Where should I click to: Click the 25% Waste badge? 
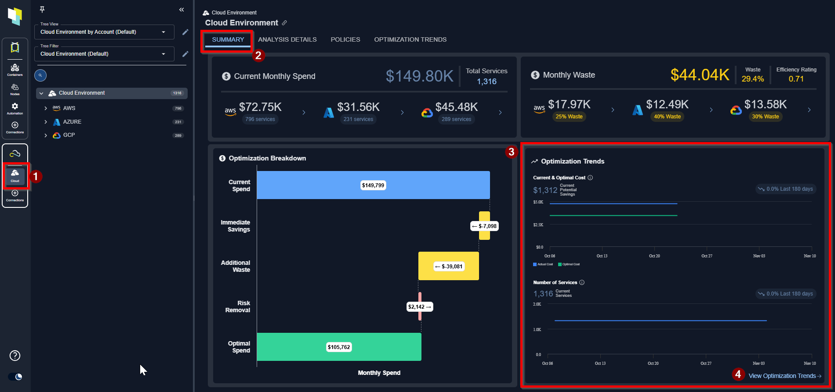click(x=569, y=117)
